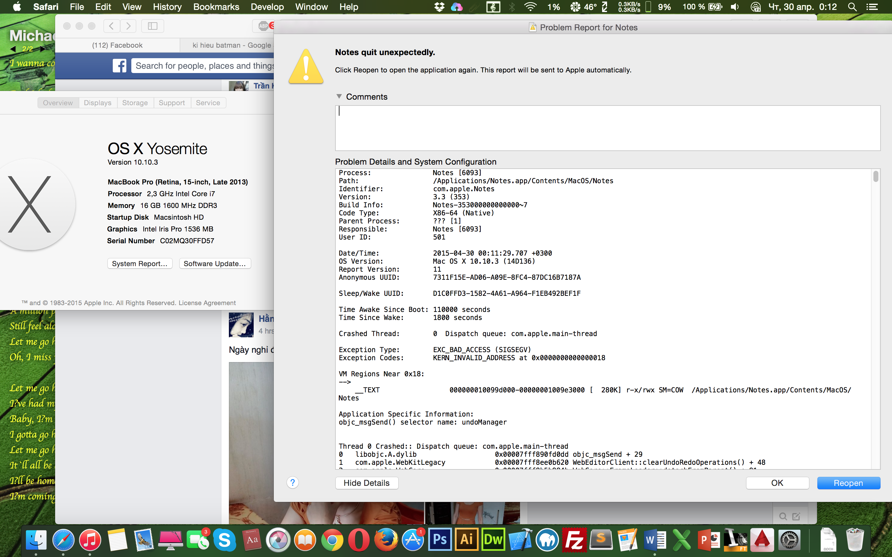Launch Opera browser from the Dock

pyautogui.click(x=359, y=540)
